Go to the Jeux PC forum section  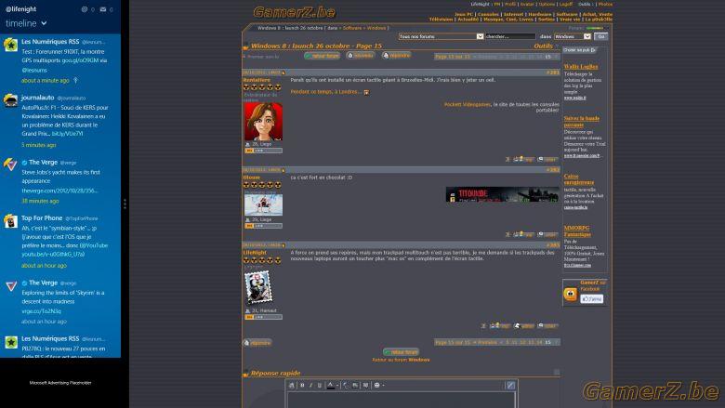click(464, 14)
